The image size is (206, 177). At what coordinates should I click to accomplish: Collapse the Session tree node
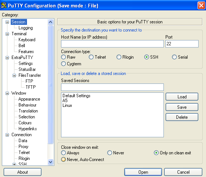click(7, 22)
